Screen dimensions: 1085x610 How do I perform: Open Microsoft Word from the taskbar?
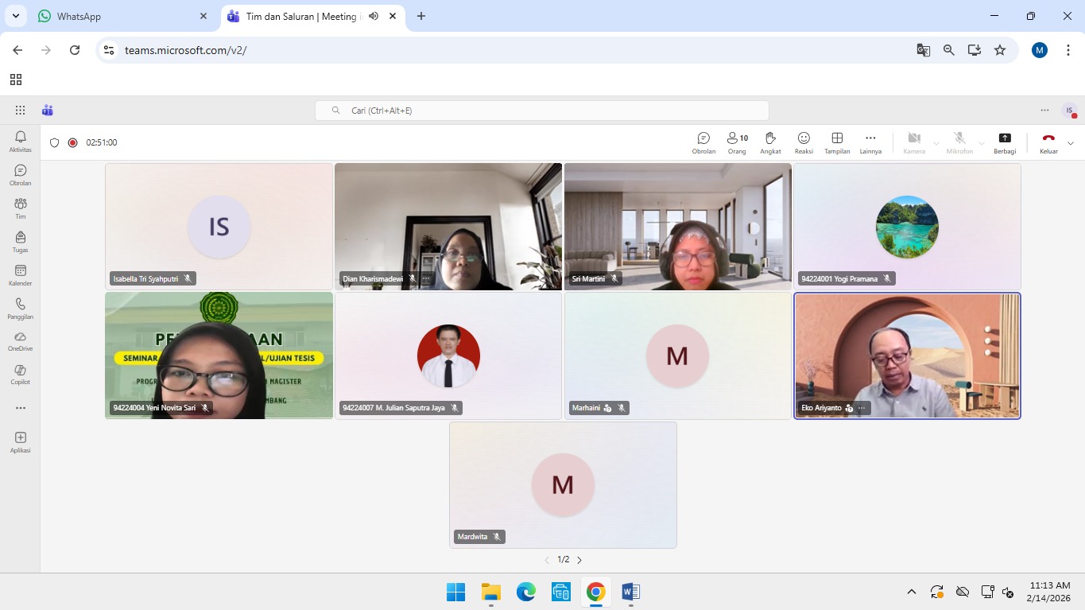point(630,592)
